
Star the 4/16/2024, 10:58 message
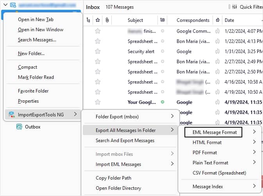[x=98, y=82]
